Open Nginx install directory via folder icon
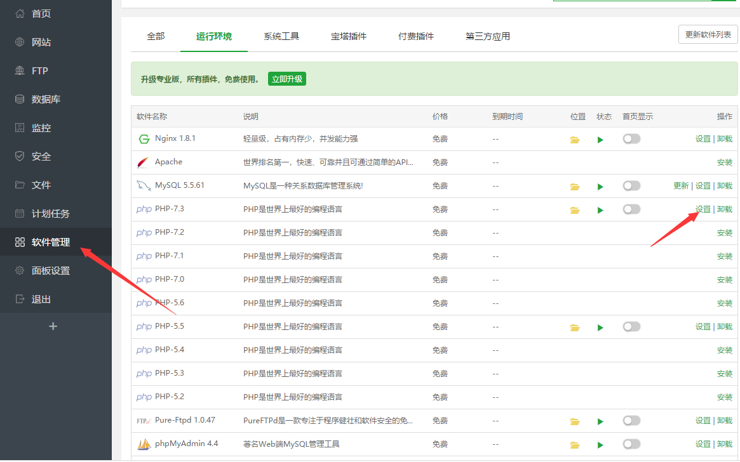740x462 pixels. tap(575, 139)
